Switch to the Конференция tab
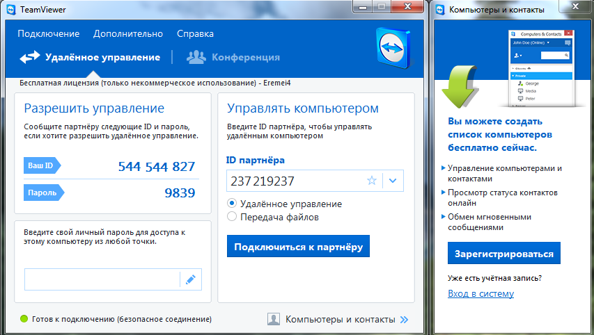The height and width of the screenshot is (335, 594). [245, 58]
